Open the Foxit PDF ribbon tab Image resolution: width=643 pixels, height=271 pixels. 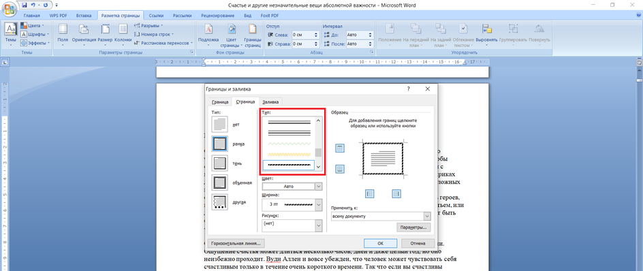click(270, 16)
